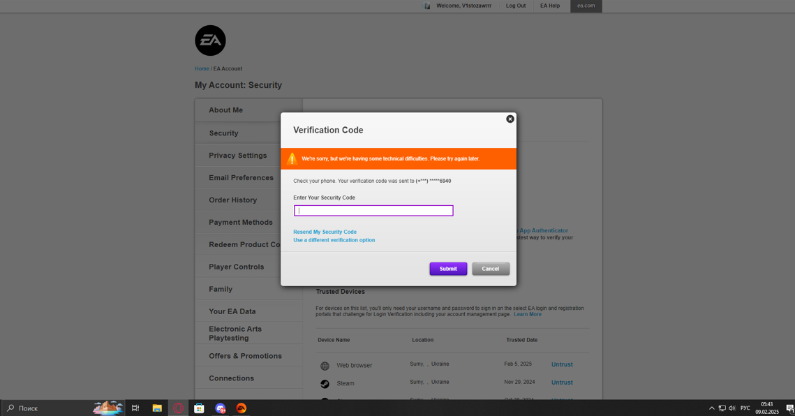Expand hidden system tray icons
Viewport: 795px width, 416px height.
click(711, 408)
